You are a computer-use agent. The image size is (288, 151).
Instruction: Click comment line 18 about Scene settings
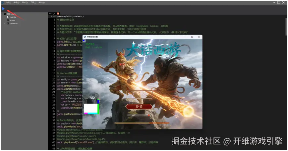pos(67,73)
